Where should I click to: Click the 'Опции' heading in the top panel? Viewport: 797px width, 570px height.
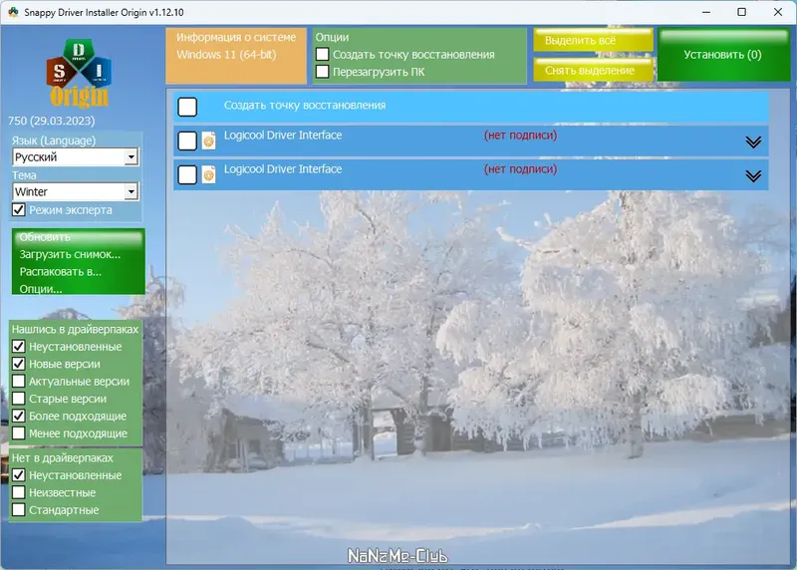[x=333, y=37]
